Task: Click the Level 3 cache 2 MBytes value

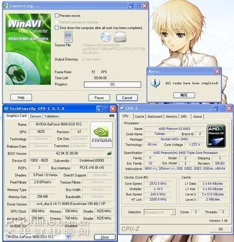Action: tap(213, 200)
